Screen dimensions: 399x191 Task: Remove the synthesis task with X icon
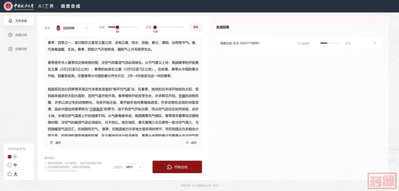(375, 43)
